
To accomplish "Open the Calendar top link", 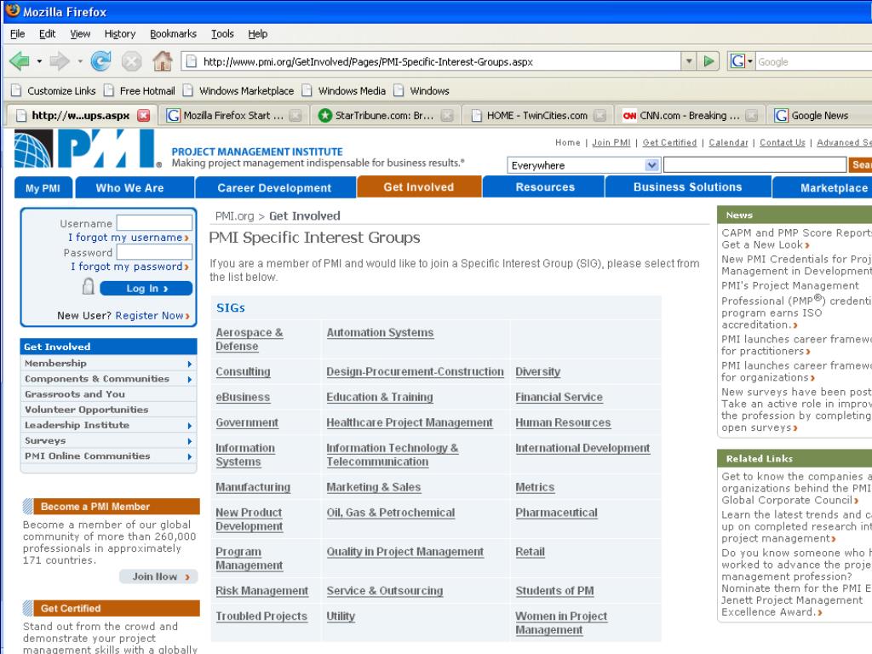I will click(729, 142).
